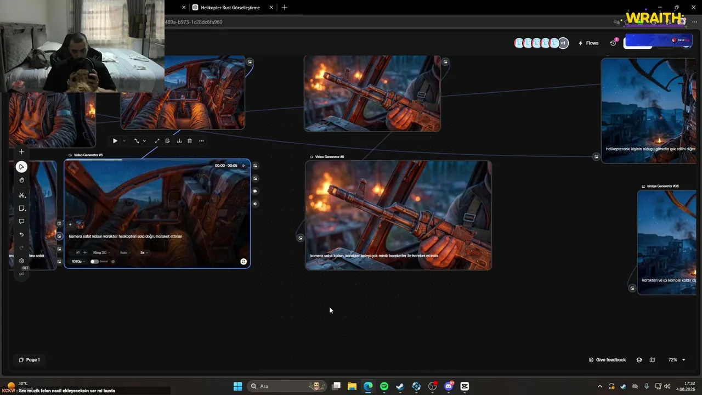Open the Page 1 selector
This screenshot has width=702, height=395.
tap(29, 360)
